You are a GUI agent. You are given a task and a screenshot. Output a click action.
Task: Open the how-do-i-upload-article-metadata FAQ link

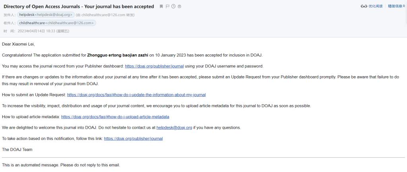click(115, 117)
